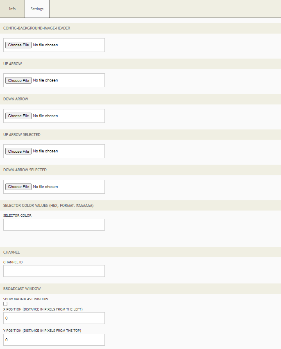Click into the Channel ID field
The width and height of the screenshot is (281, 349).
point(54,271)
